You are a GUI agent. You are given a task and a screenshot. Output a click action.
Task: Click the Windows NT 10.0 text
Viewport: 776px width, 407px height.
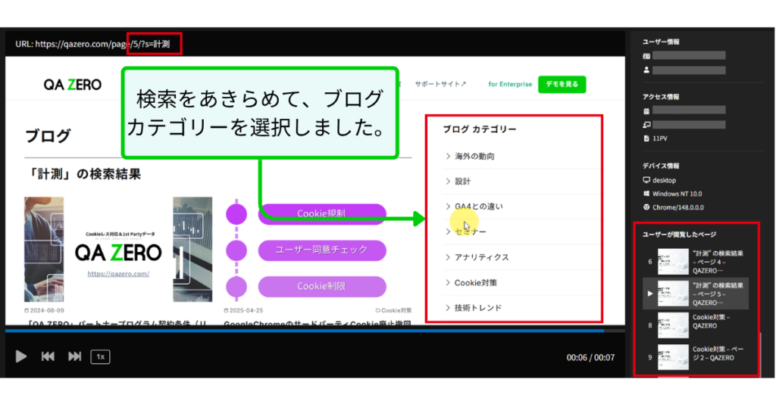pyautogui.click(x=677, y=194)
